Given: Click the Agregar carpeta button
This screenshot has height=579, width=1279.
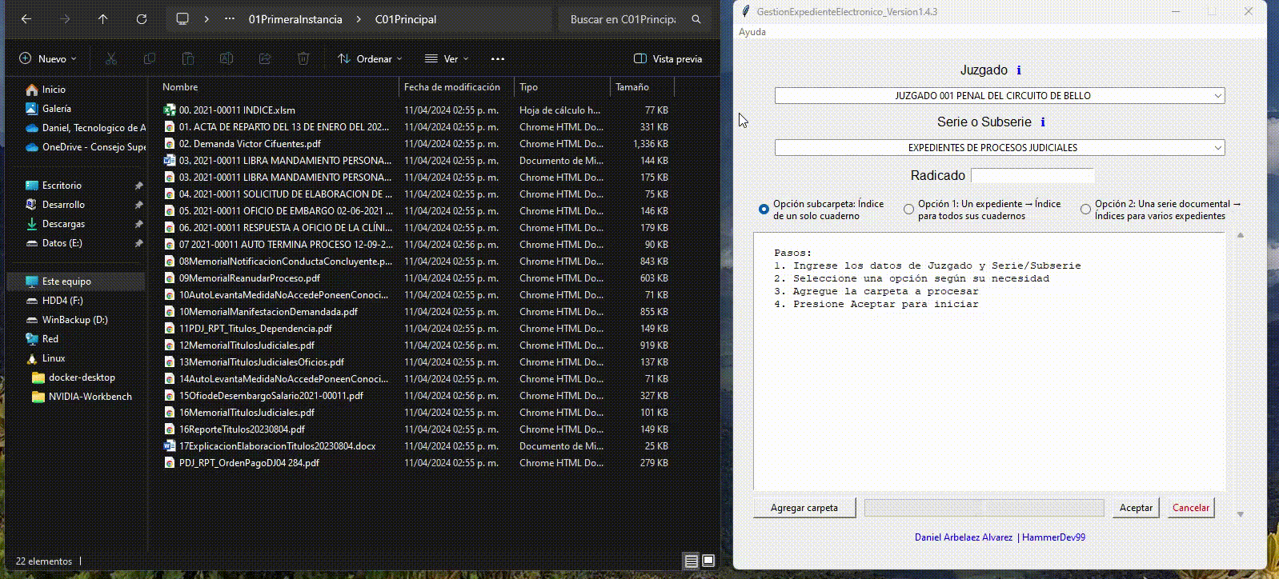Looking at the screenshot, I should point(804,508).
